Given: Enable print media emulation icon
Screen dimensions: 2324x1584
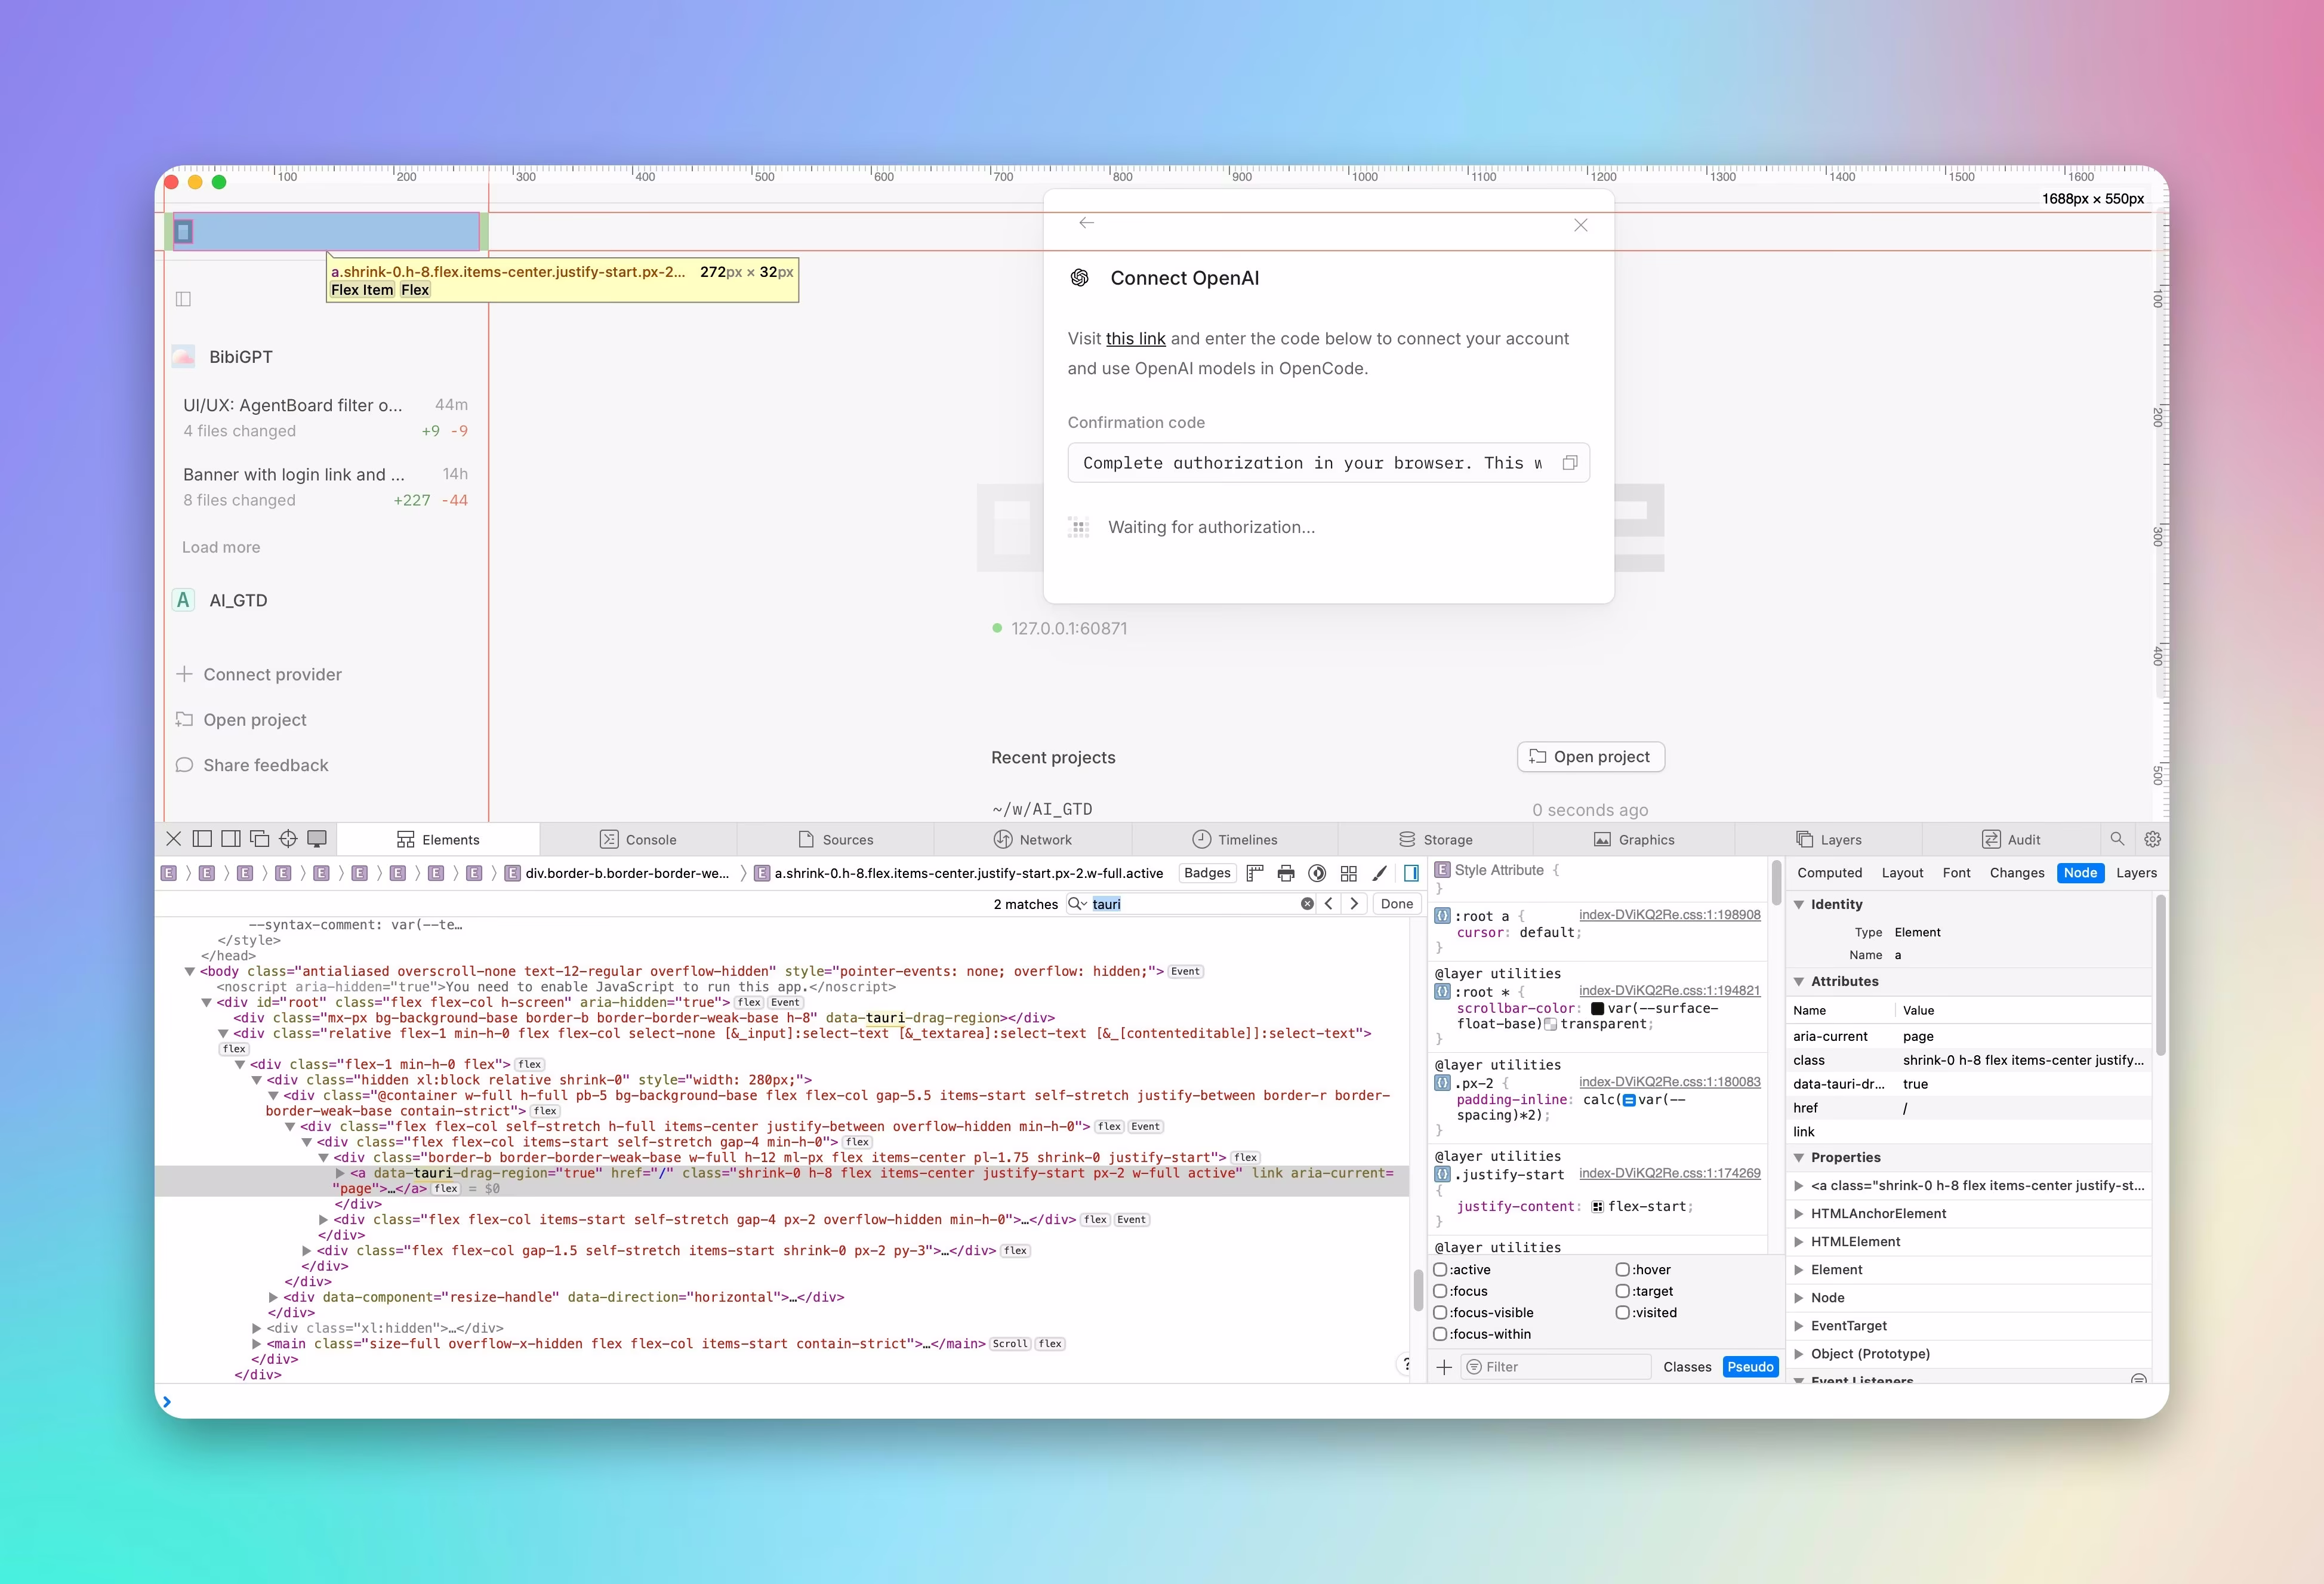Looking at the screenshot, I should [x=1286, y=873].
